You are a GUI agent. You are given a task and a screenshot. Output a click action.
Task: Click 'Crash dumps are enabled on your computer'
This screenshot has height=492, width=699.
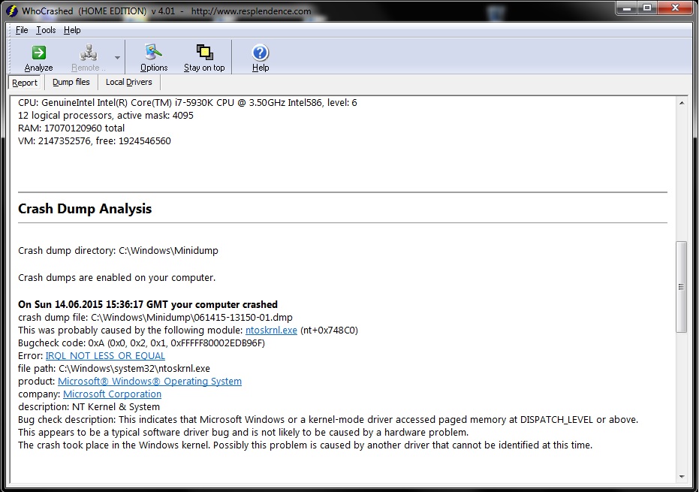117,277
